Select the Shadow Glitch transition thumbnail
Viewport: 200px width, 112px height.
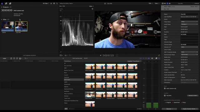(132, 95)
